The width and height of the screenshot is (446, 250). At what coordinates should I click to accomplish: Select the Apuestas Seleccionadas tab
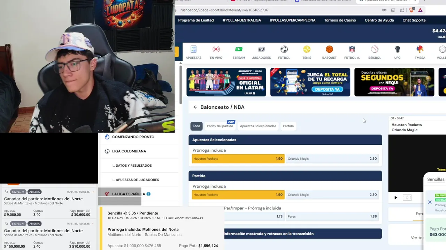(258, 126)
